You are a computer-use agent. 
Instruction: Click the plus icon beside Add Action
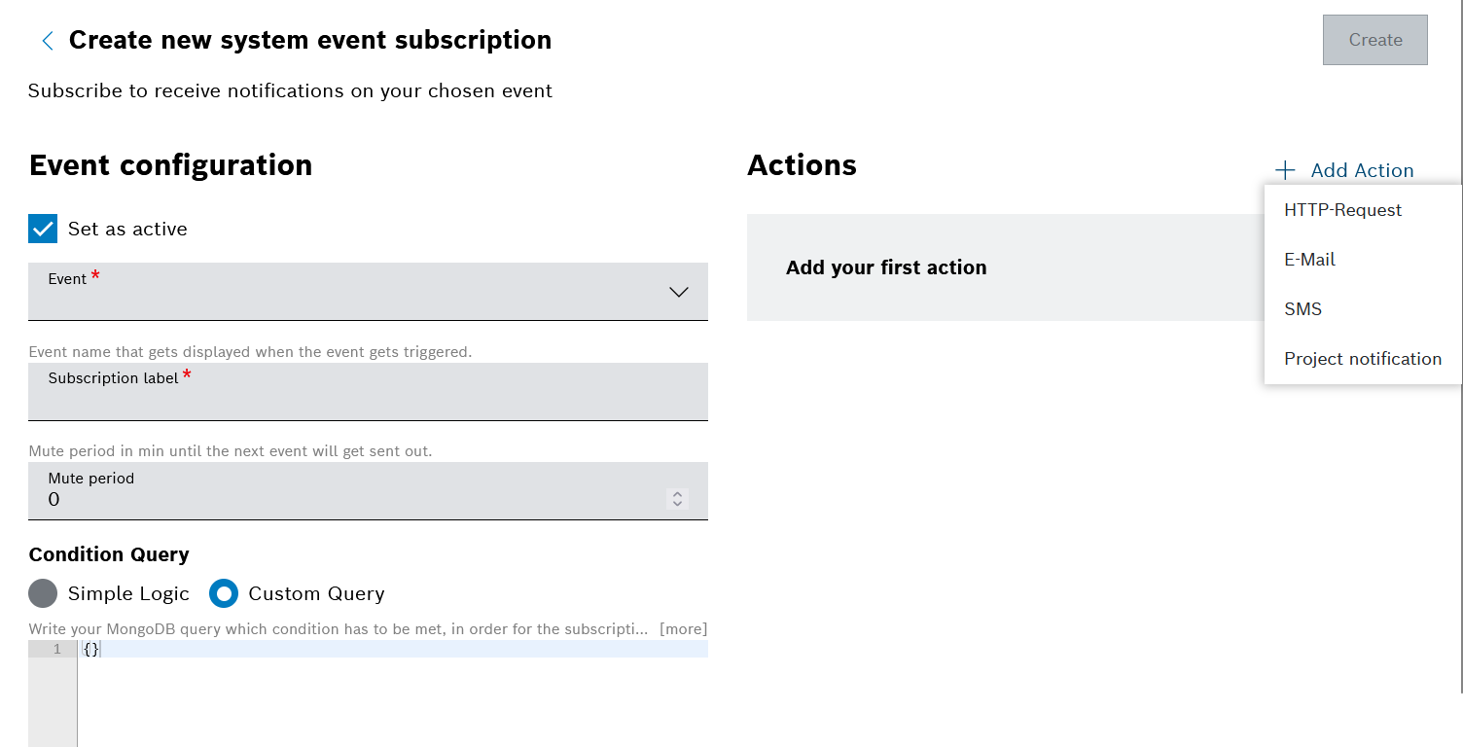(1285, 170)
